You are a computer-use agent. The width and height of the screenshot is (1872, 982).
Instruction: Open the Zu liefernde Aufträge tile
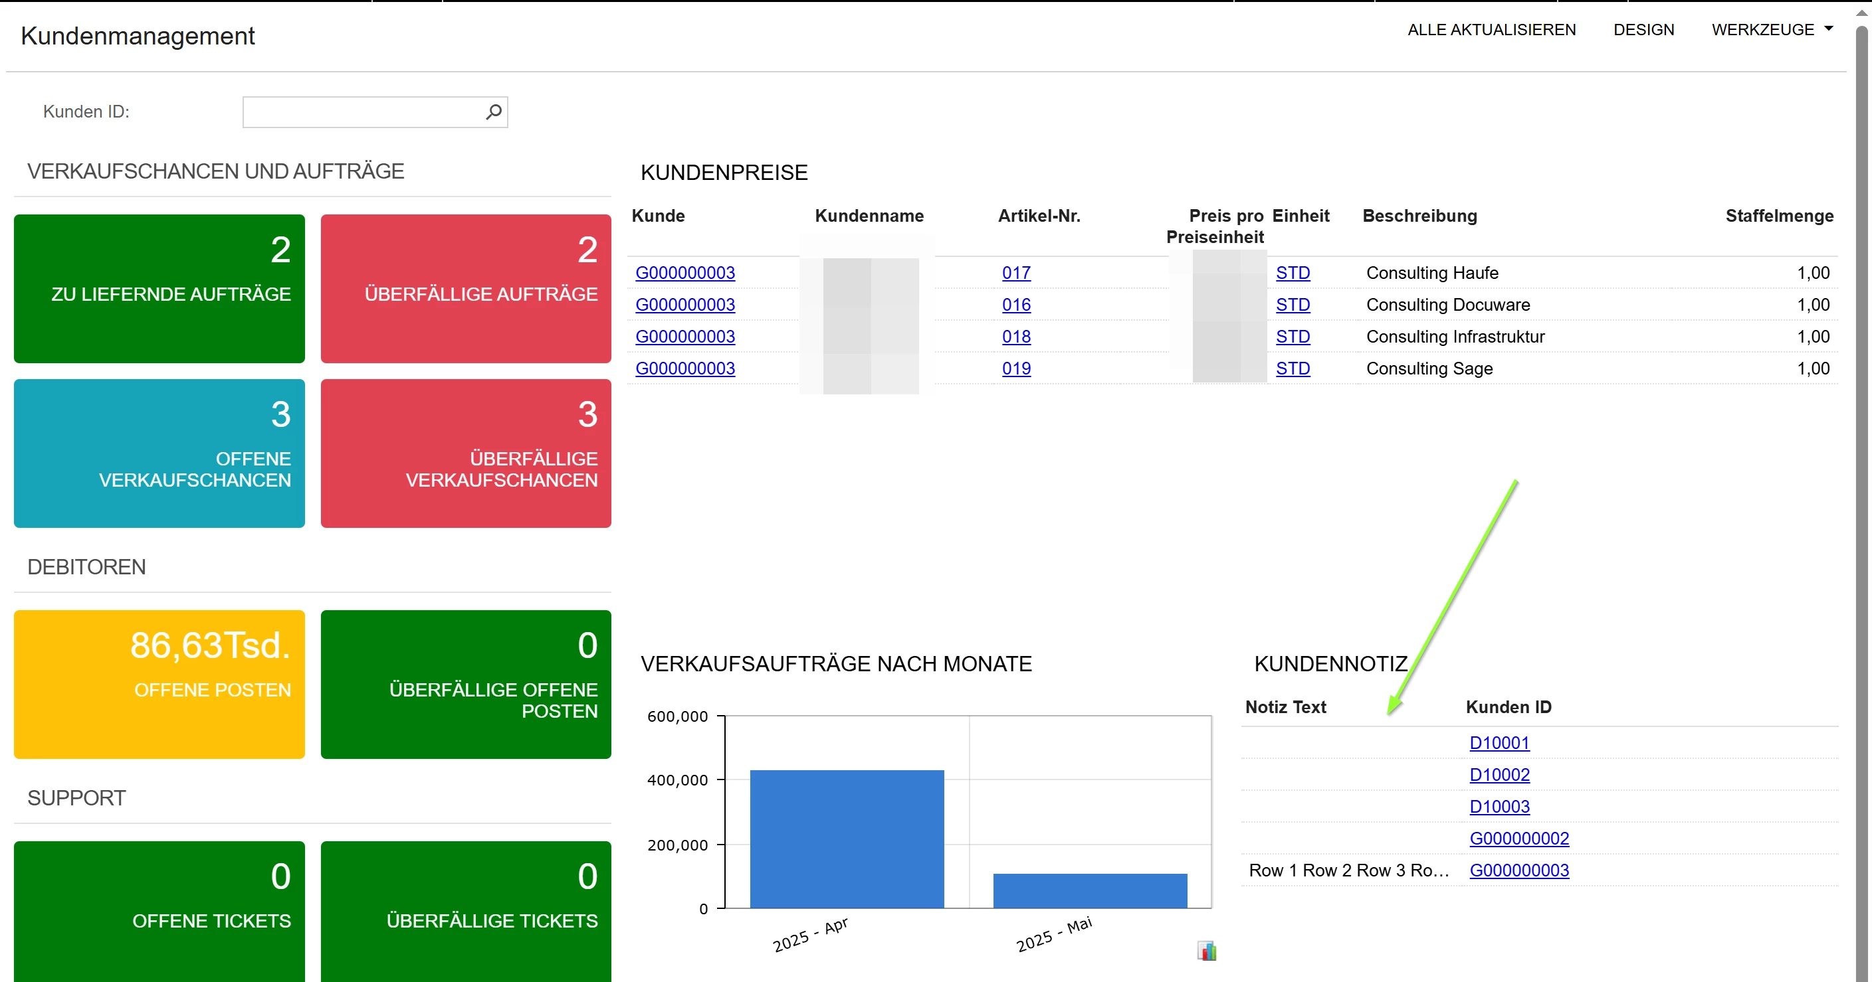pyautogui.click(x=159, y=288)
